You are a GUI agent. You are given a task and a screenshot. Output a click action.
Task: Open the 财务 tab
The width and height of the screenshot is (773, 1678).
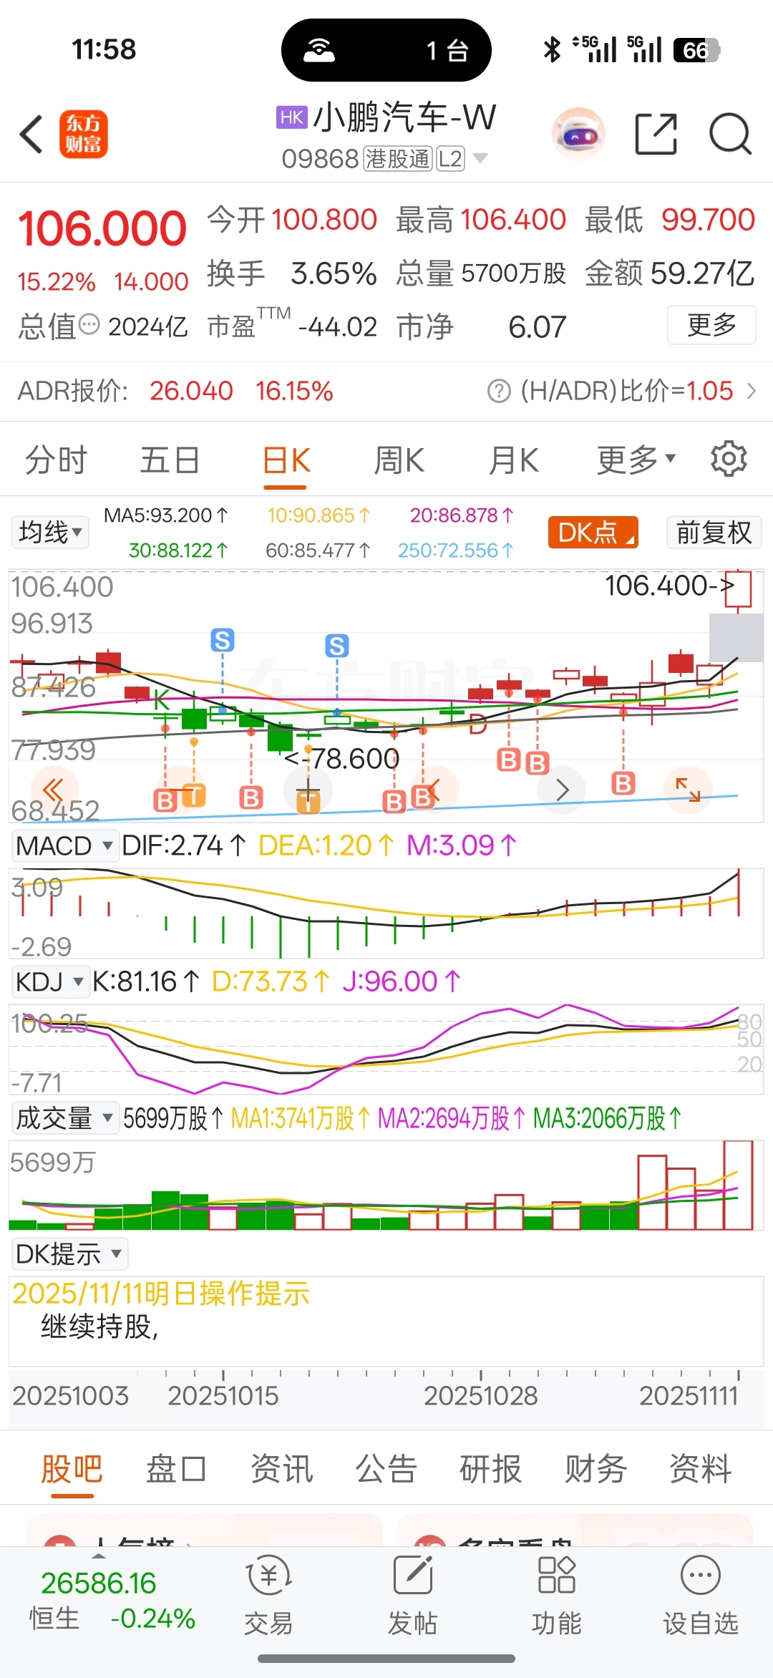(x=595, y=1470)
